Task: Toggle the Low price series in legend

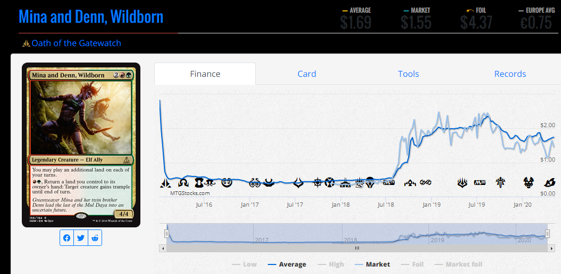Action: [x=244, y=264]
